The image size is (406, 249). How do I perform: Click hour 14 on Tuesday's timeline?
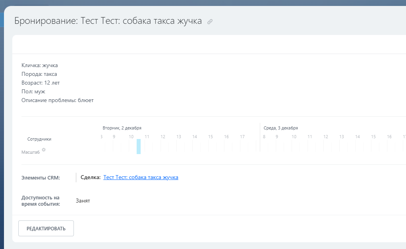[x=195, y=137]
